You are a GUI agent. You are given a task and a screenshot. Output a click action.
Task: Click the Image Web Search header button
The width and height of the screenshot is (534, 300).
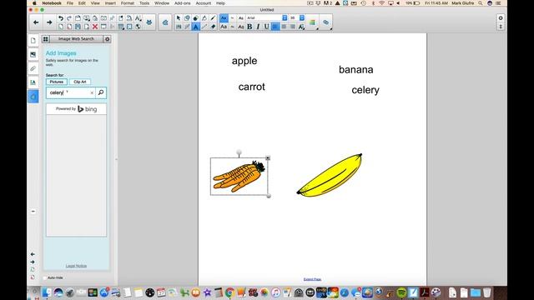tap(76, 39)
